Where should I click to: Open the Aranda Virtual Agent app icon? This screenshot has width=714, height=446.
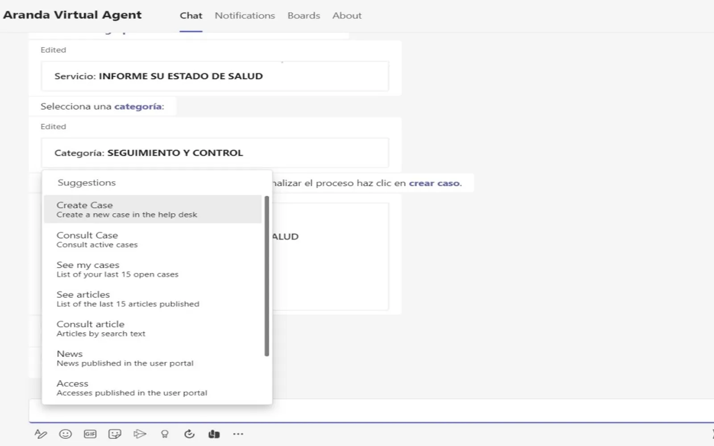tap(214, 434)
